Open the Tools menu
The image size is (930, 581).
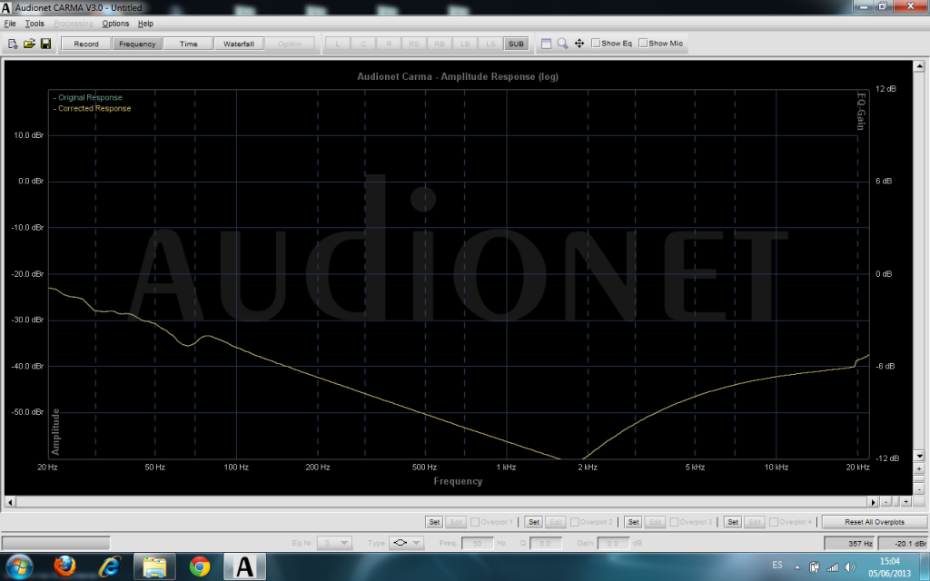click(35, 24)
